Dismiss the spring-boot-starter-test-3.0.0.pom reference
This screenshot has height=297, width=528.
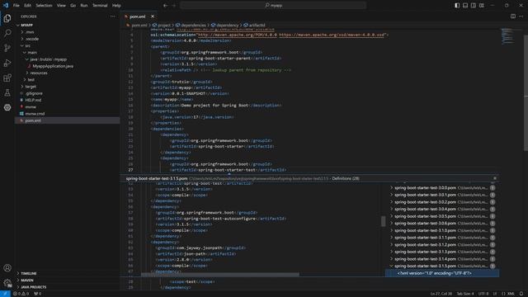493,188
